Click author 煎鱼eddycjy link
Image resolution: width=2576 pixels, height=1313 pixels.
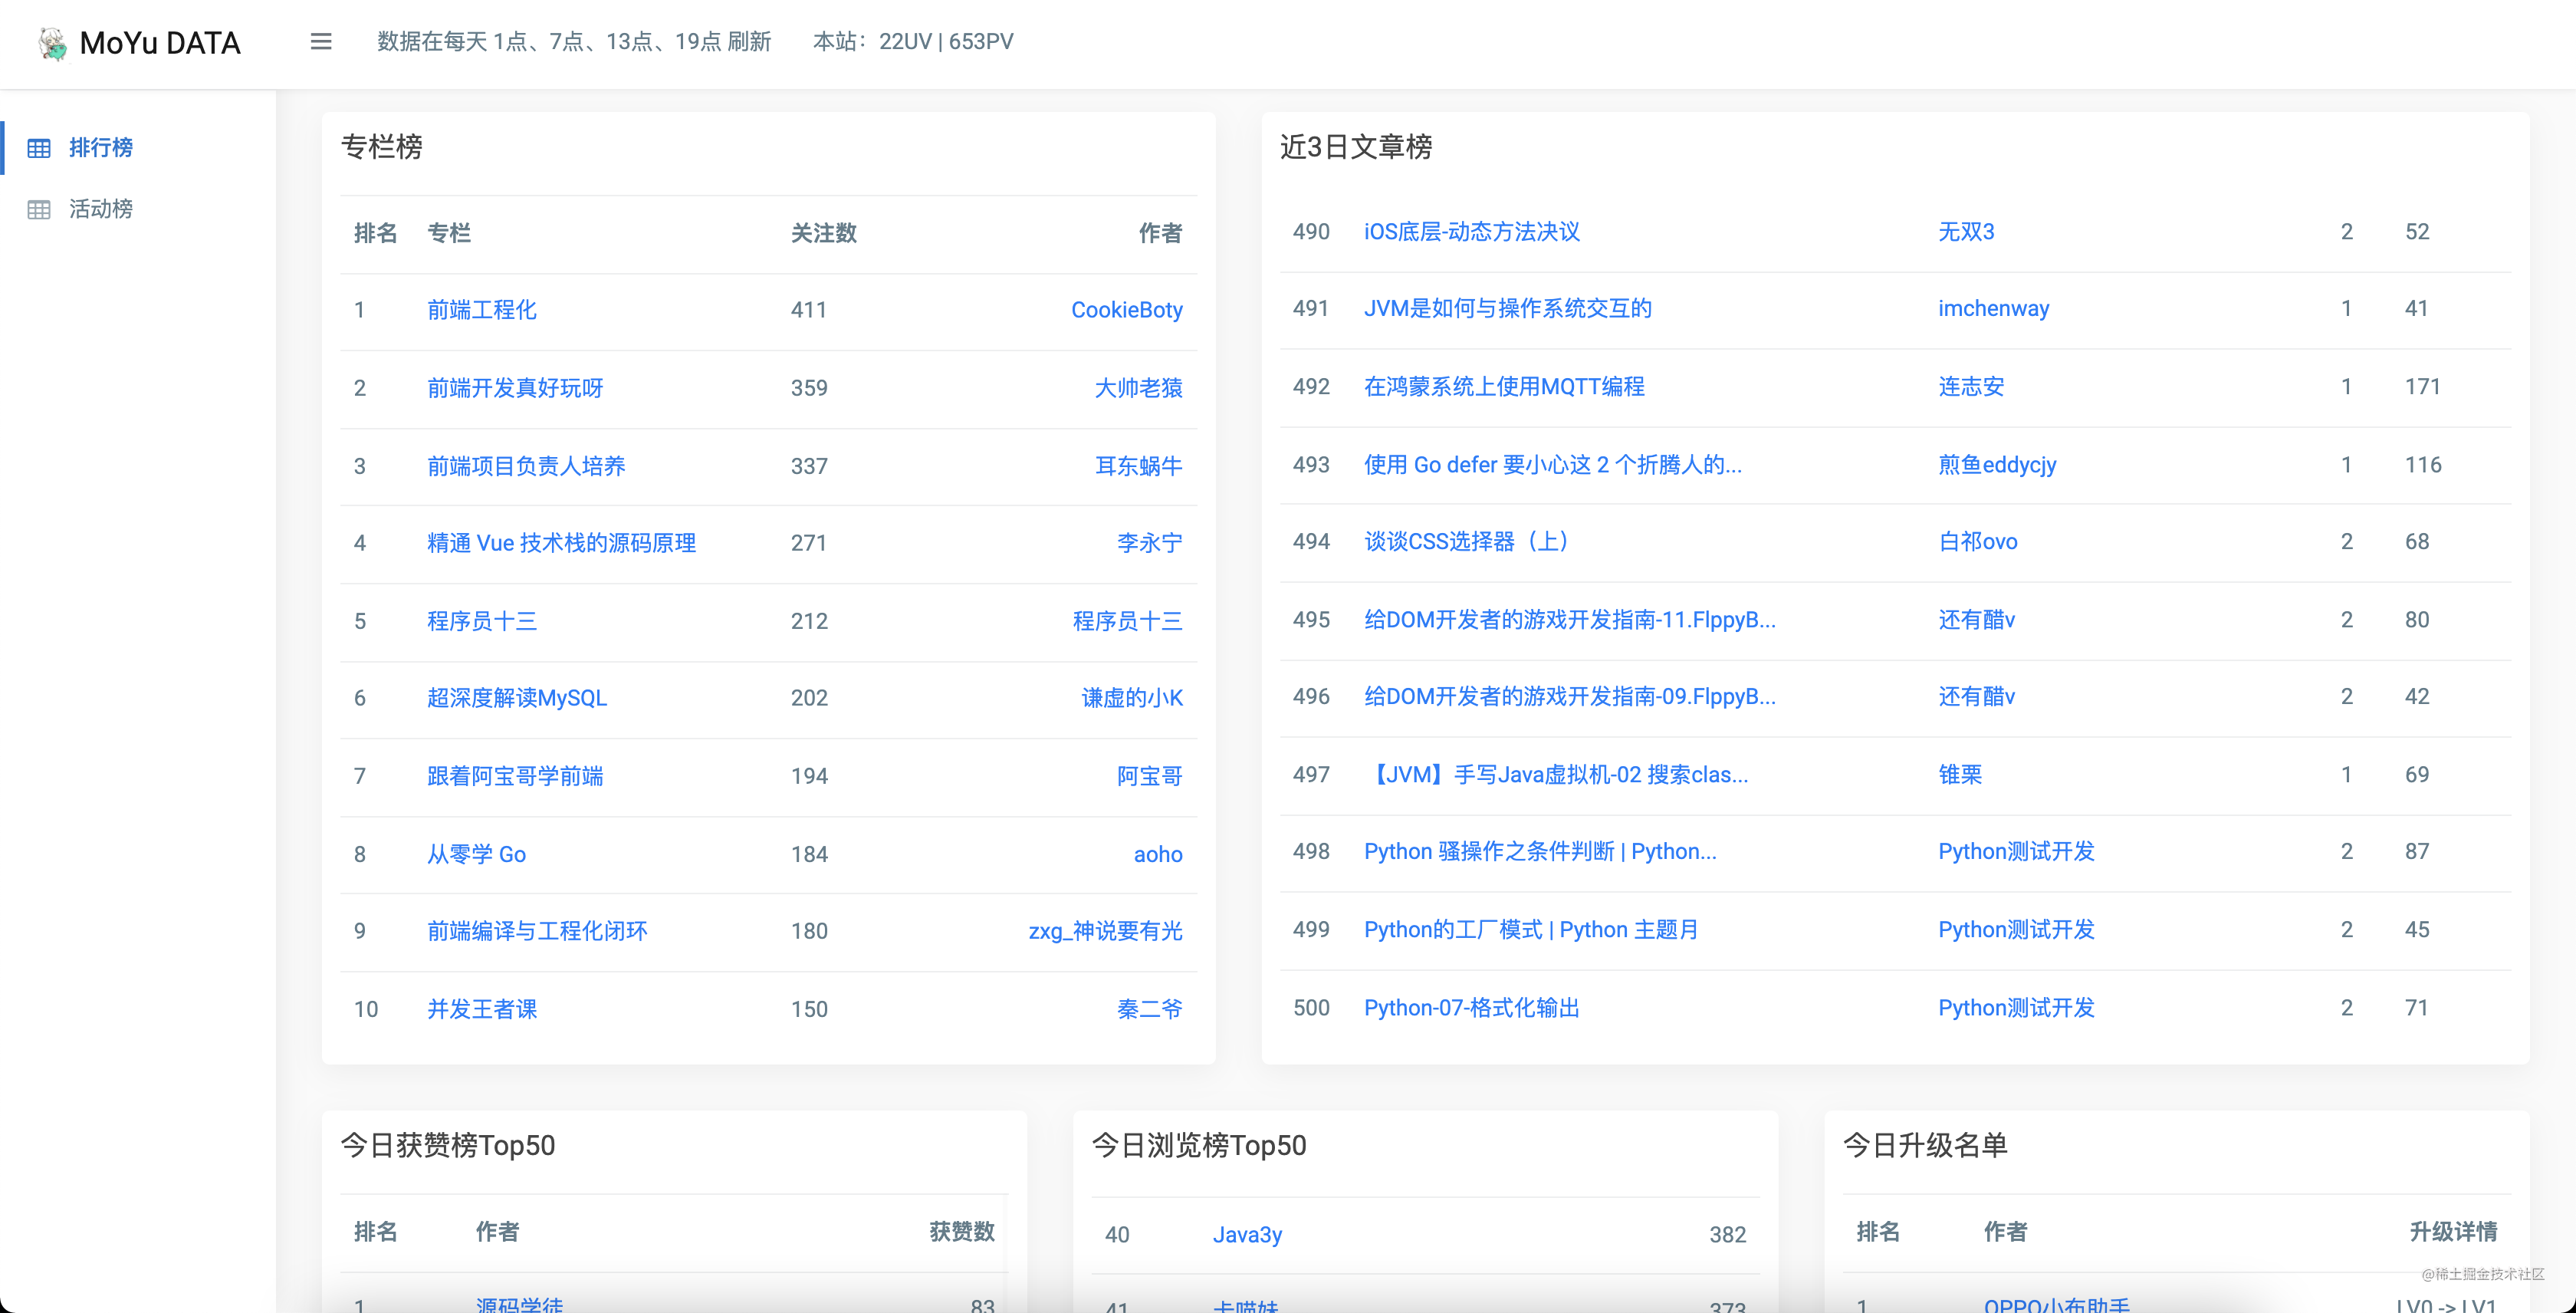point(1996,464)
